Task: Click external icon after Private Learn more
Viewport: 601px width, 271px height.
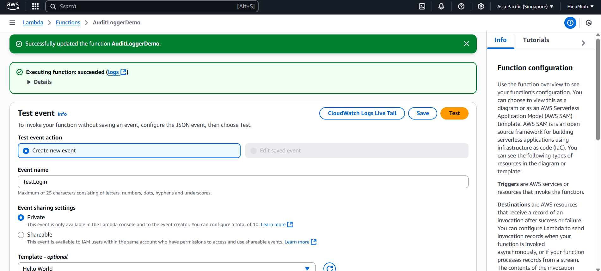Action: click(290, 225)
